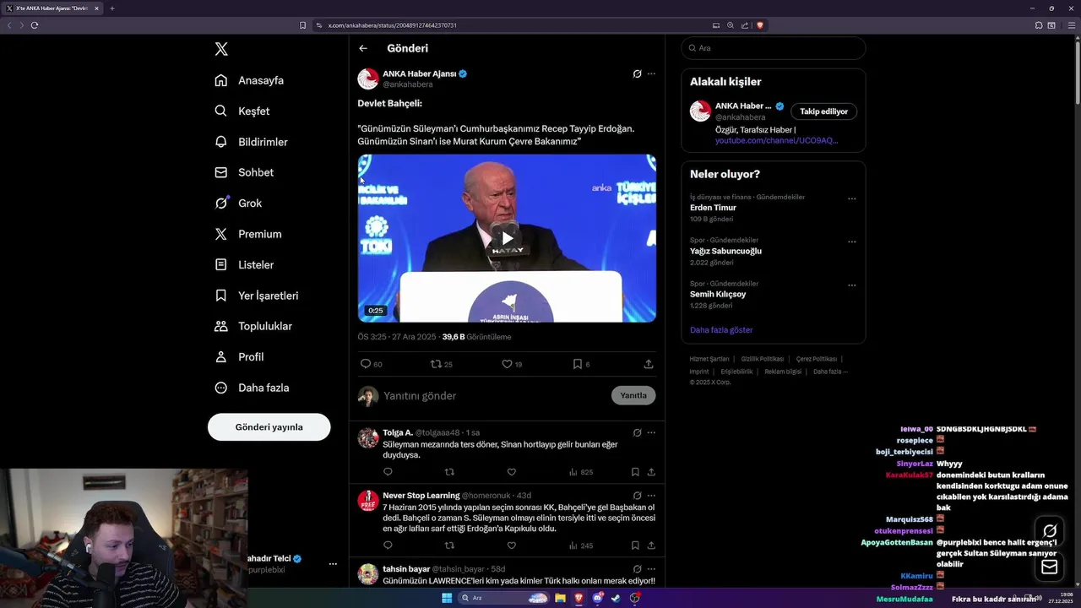Click the reply icon with 60 replies

[x=366, y=364]
